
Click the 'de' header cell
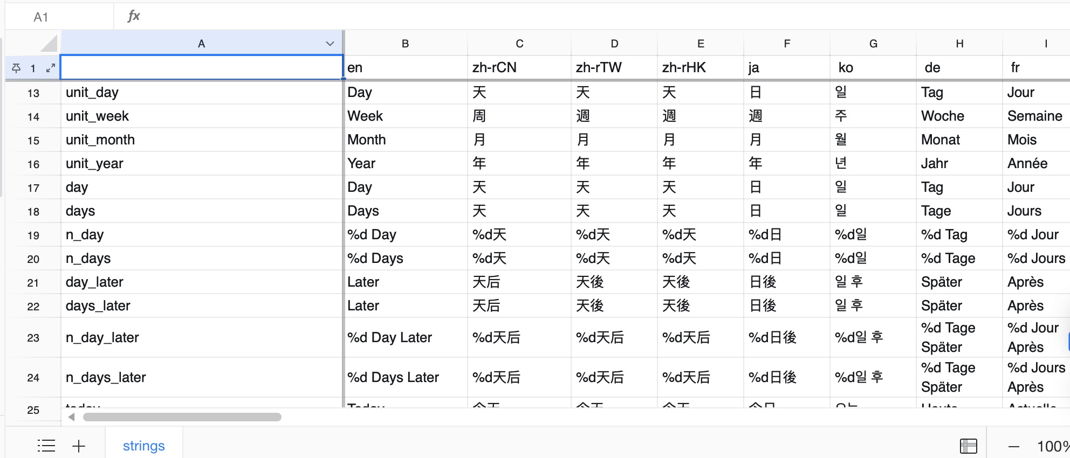[x=959, y=67]
